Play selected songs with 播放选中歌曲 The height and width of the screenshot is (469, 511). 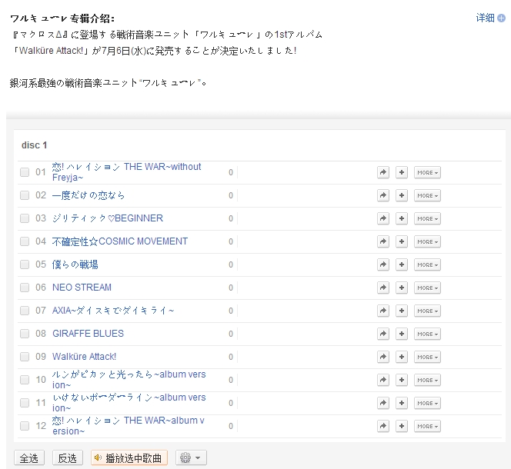pyautogui.click(x=129, y=458)
